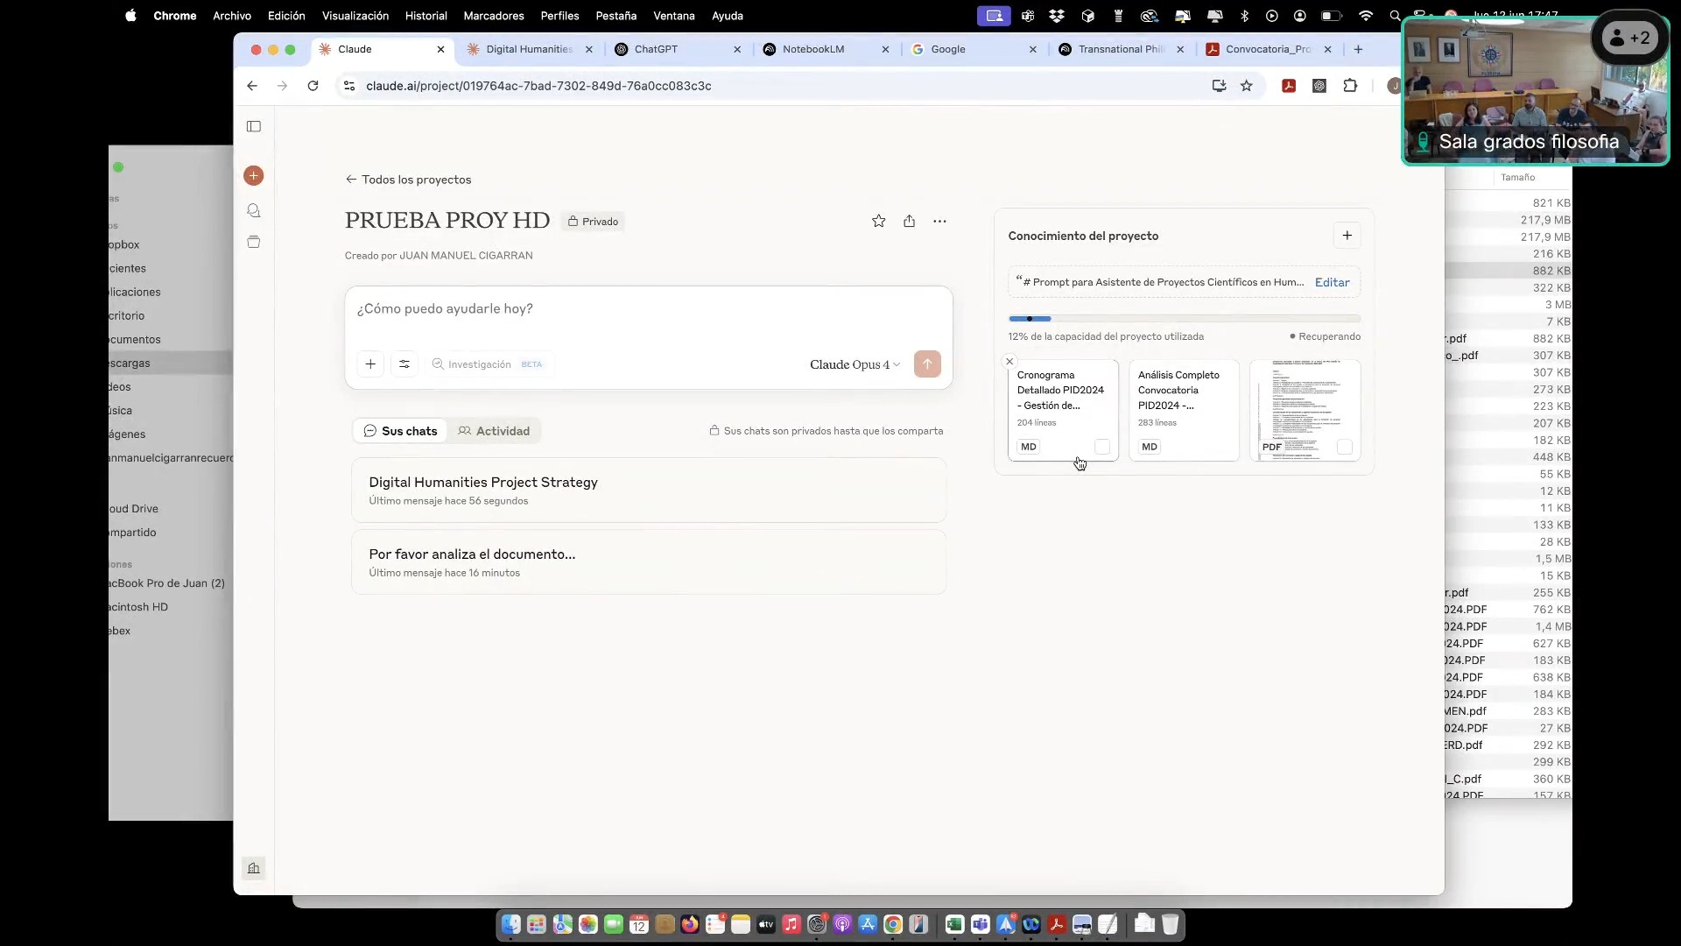This screenshot has height=946, width=1681.
Task: Open the project three-dots menu
Action: tap(939, 222)
